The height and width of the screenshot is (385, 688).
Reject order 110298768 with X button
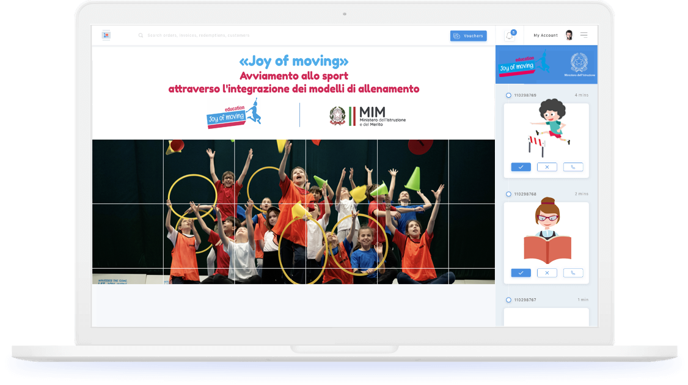(547, 273)
